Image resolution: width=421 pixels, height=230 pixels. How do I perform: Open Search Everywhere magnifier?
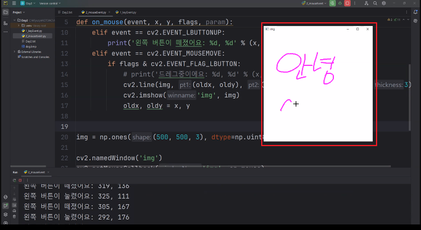375,3
